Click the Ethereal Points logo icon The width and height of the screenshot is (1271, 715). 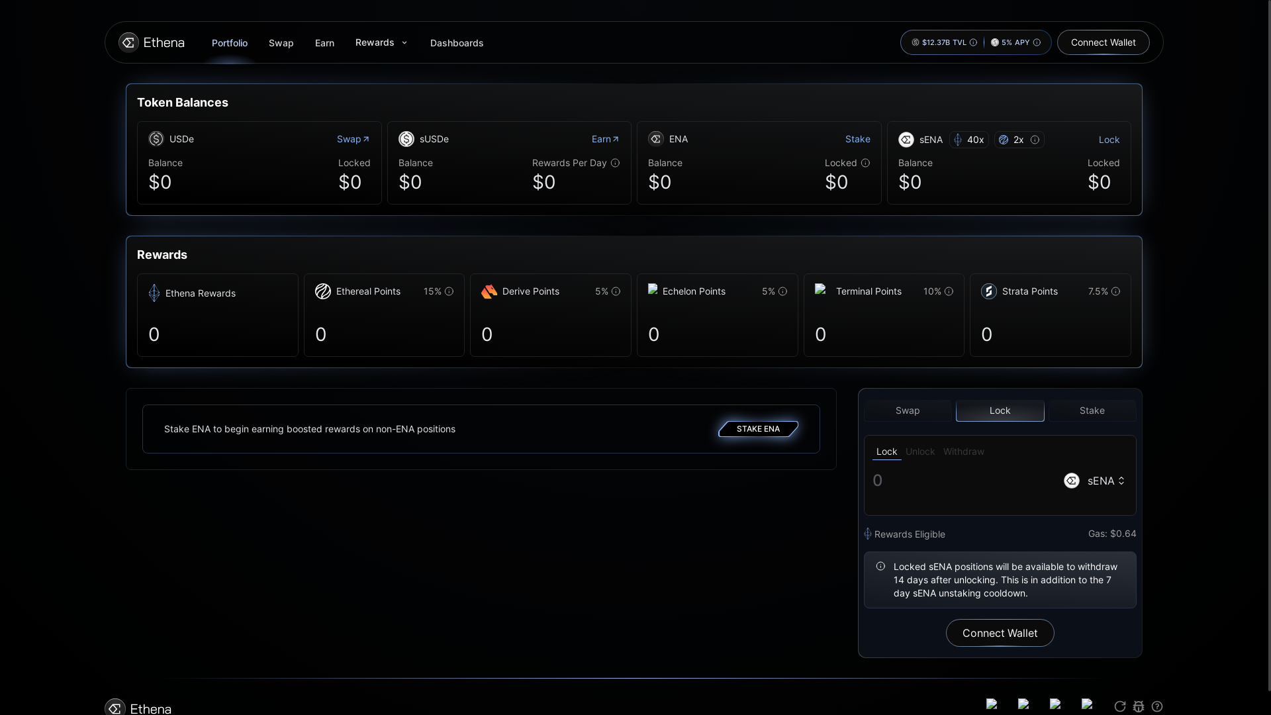tap(323, 291)
